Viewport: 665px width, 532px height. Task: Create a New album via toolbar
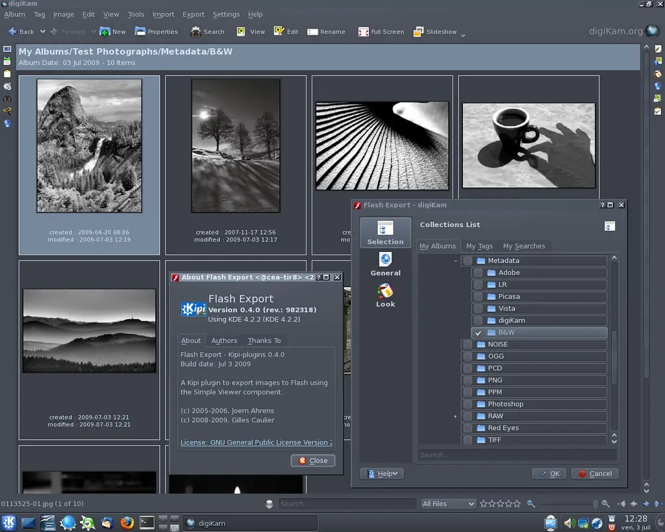coord(105,31)
